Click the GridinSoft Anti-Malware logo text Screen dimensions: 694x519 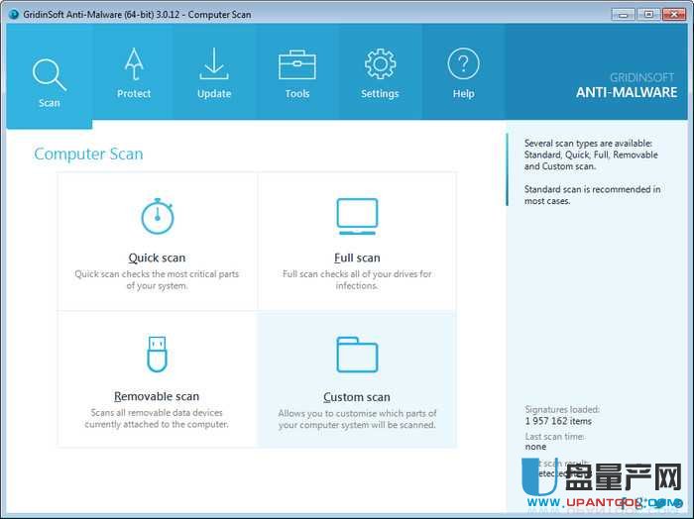click(627, 86)
